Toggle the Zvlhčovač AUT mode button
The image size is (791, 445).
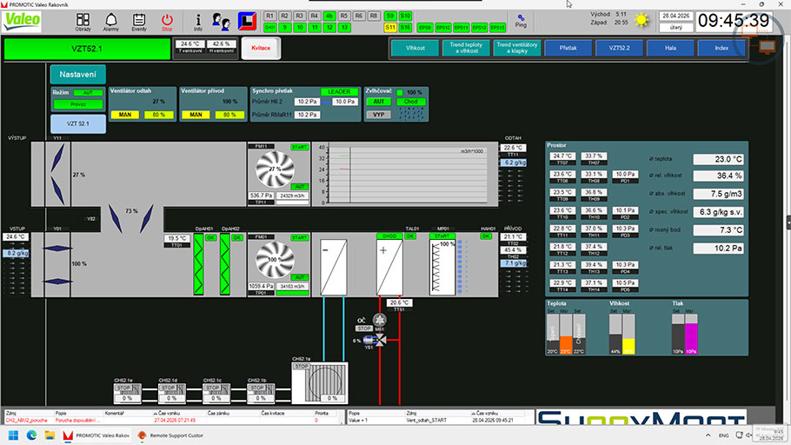(376, 102)
